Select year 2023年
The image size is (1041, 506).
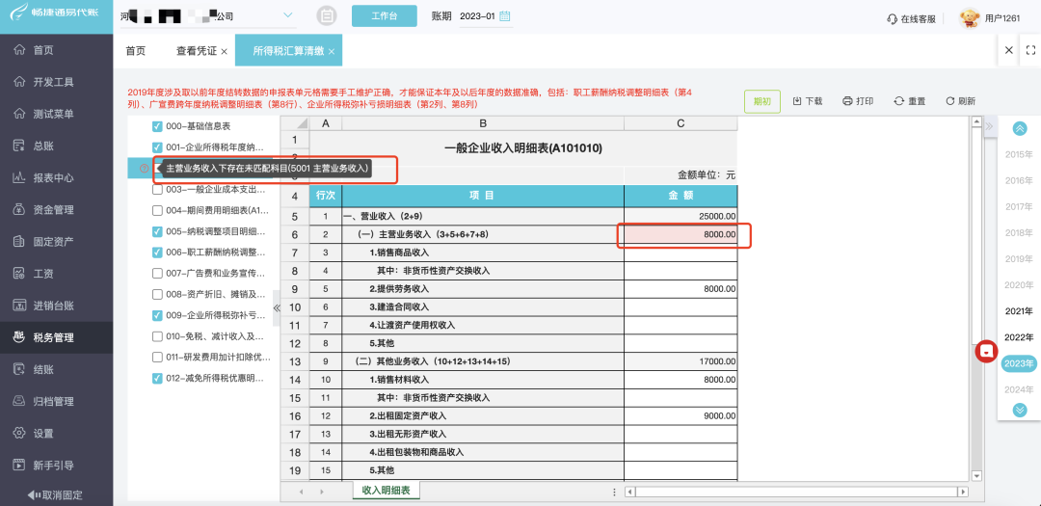pos(1019,363)
